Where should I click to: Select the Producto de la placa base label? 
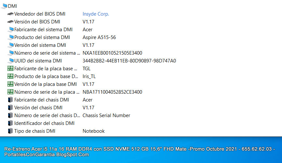pos(46,76)
